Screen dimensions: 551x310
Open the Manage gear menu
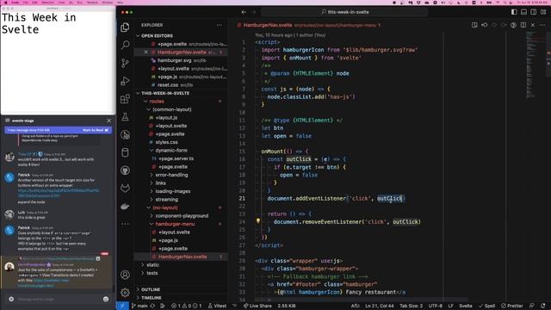pos(125,293)
